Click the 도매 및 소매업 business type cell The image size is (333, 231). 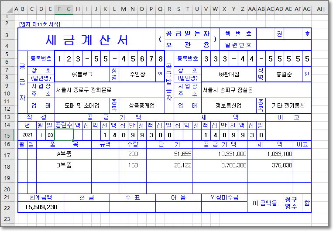click(82, 105)
